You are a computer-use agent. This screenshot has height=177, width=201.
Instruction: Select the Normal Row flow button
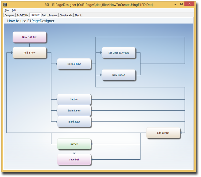pos(74,64)
